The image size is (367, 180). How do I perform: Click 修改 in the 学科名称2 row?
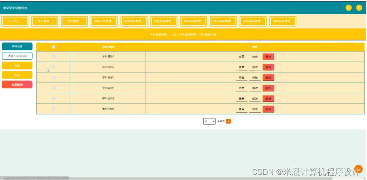click(255, 67)
